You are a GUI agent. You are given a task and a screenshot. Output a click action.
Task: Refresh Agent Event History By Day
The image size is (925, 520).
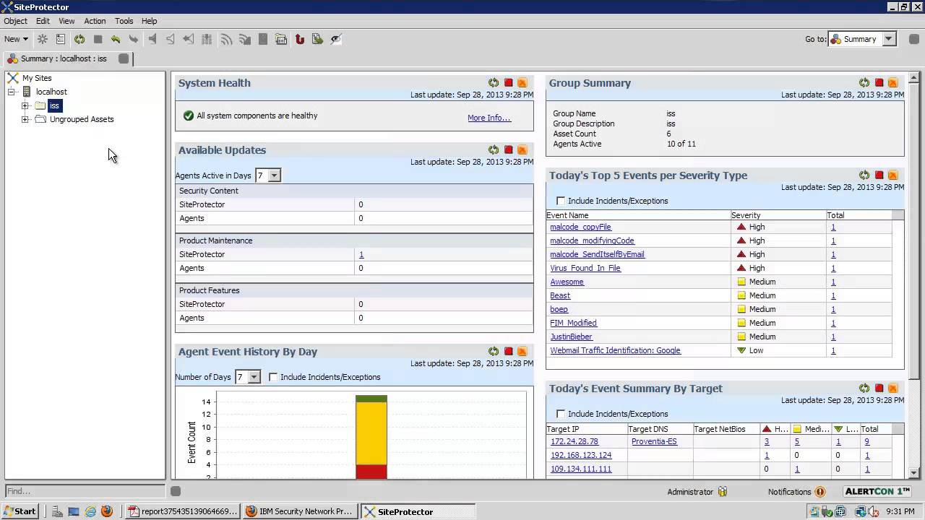(x=494, y=352)
